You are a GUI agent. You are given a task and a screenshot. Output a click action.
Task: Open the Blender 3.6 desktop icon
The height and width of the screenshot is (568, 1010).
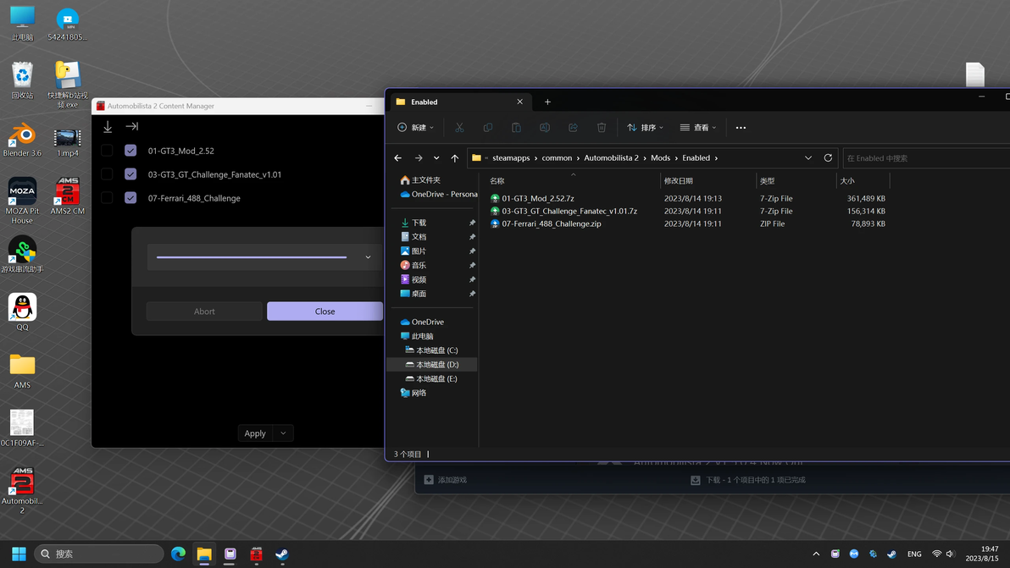pyautogui.click(x=22, y=137)
